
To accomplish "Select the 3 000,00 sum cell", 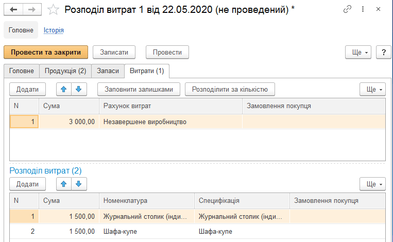I will tap(69, 122).
